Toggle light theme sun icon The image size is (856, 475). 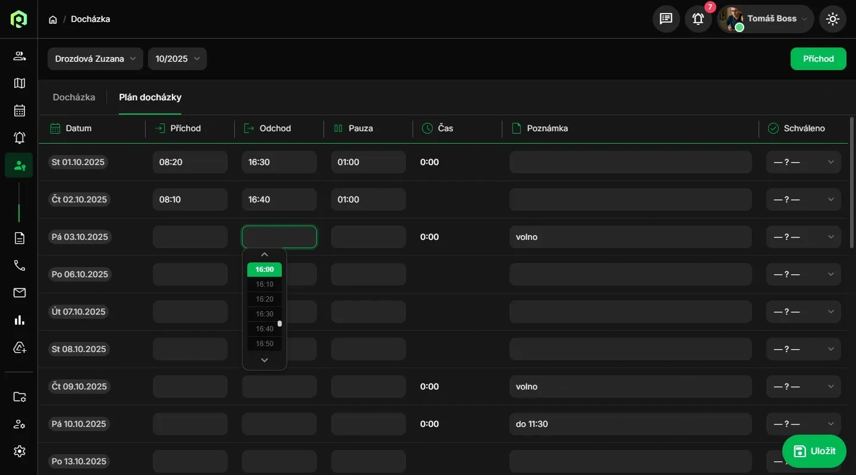coord(833,19)
